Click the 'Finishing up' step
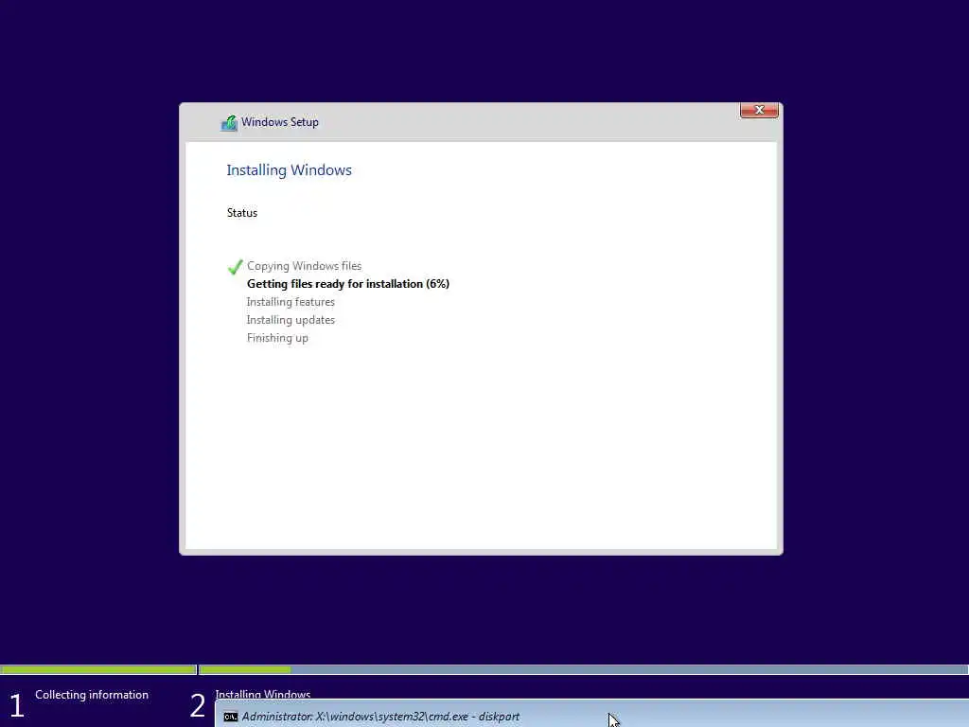The width and height of the screenshot is (969, 727). click(x=277, y=338)
